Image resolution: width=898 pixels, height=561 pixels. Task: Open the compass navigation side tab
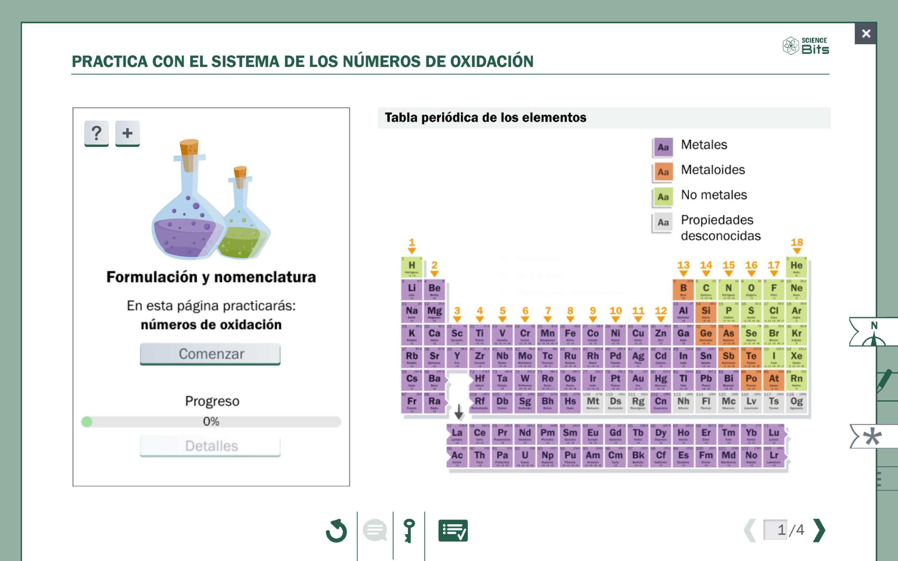click(x=874, y=332)
